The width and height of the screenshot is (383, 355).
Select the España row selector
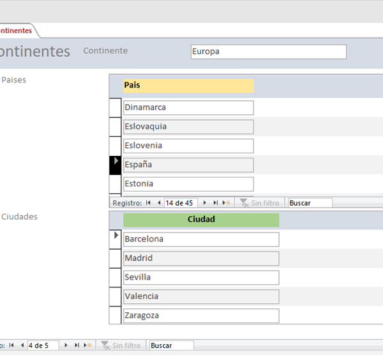pyautogui.click(x=116, y=165)
